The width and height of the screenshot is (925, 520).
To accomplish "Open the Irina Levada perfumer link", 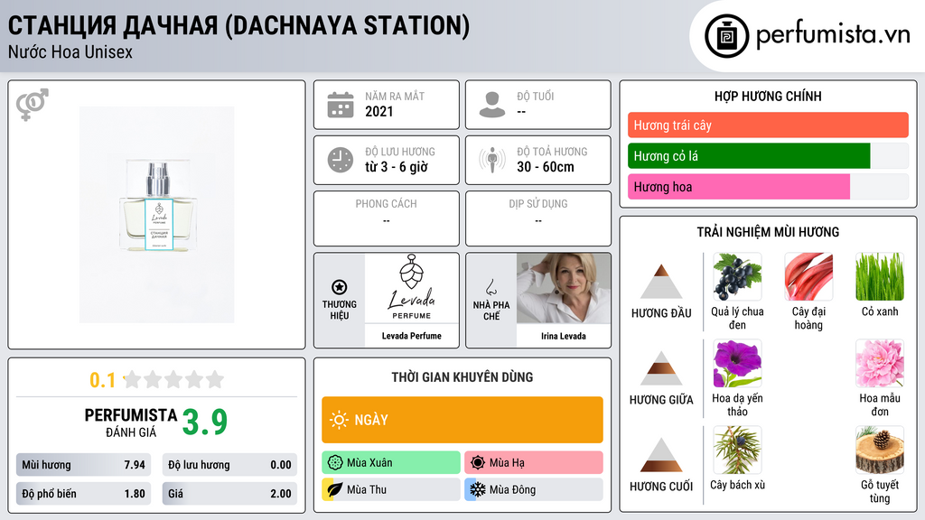I will 564,336.
